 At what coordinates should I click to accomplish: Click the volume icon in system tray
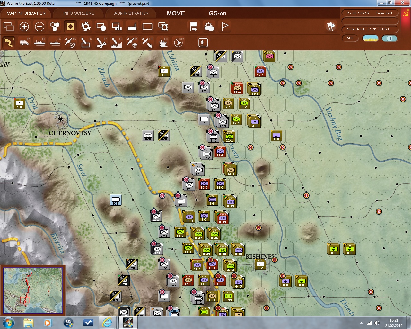tap(377, 323)
